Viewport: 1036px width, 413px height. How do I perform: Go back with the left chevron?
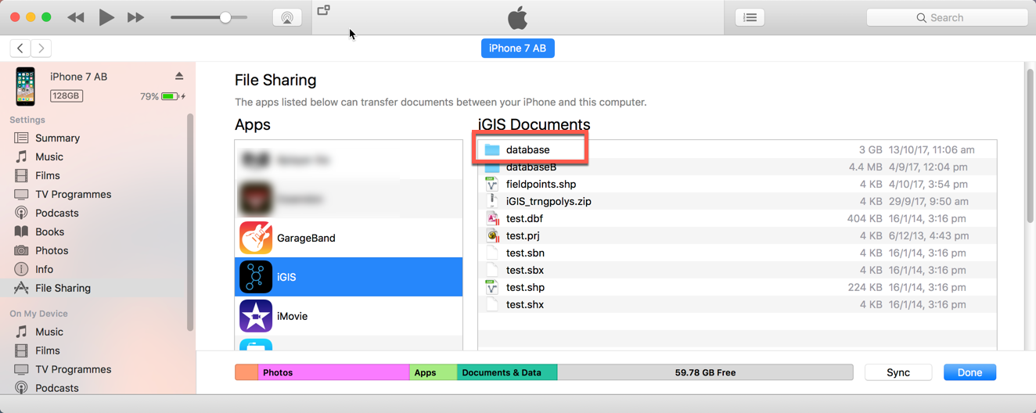click(x=20, y=48)
